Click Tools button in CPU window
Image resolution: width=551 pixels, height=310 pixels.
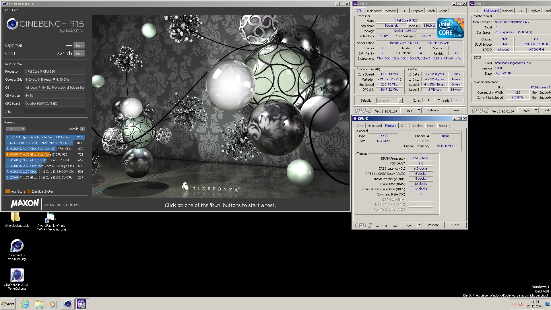click(409, 110)
